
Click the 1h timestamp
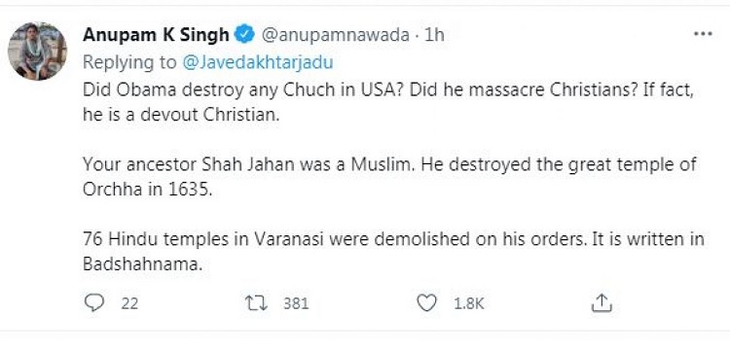tap(434, 35)
